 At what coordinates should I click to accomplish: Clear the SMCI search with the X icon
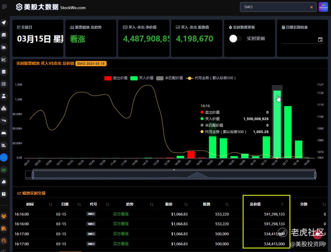[312, 7]
